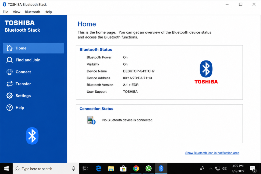Open the View menu
Image resolution: width=261 pixels, height=174 pixels.
(x=17, y=12)
